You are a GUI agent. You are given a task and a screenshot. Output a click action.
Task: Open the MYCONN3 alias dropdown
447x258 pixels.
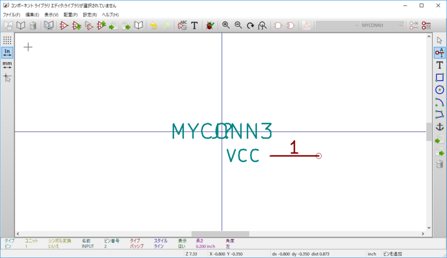pyautogui.click(x=382, y=25)
